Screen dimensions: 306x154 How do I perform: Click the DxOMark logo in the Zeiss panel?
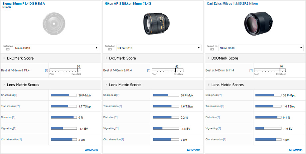click(296, 150)
